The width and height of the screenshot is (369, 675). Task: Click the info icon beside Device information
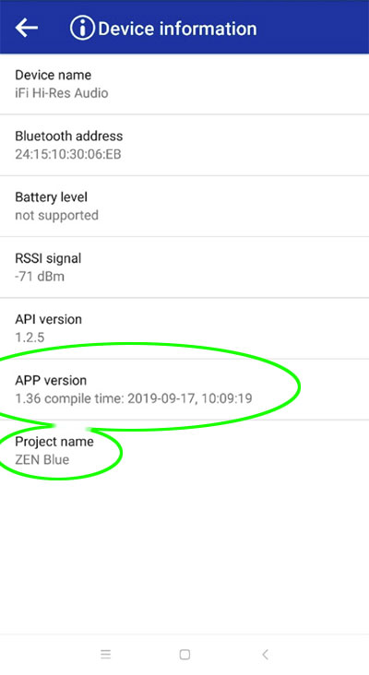(x=82, y=29)
